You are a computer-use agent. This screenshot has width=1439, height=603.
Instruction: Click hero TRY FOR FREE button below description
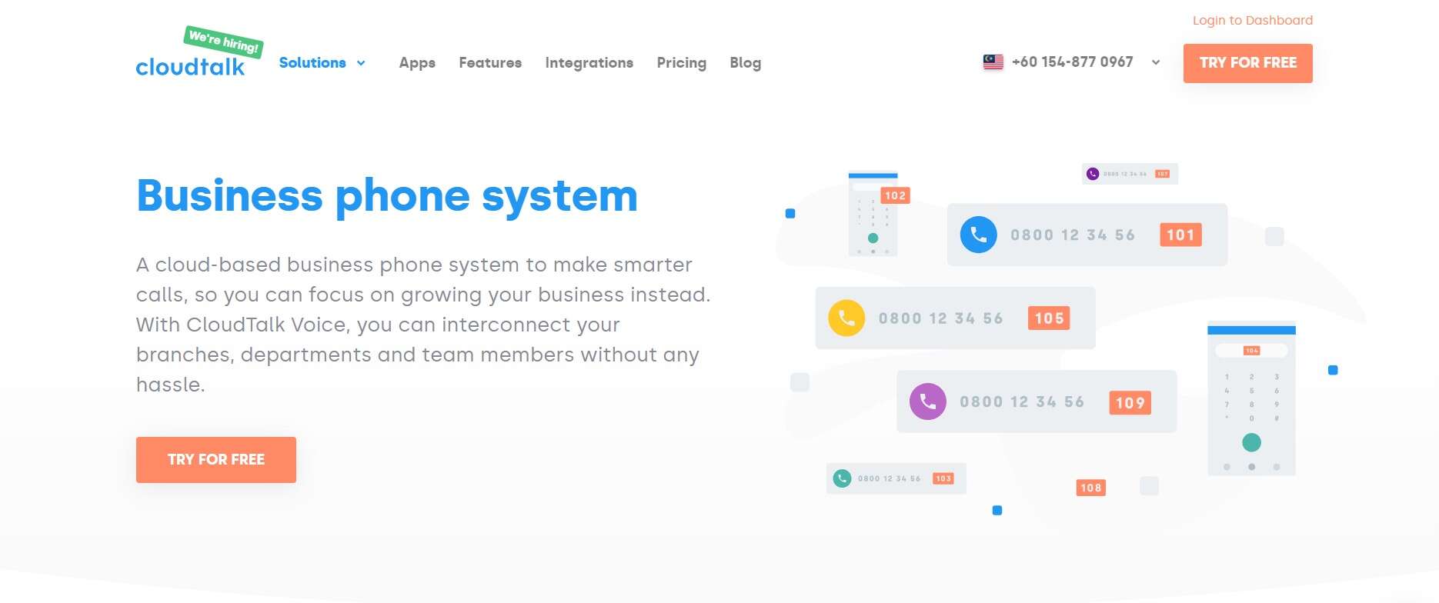(216, 460)
